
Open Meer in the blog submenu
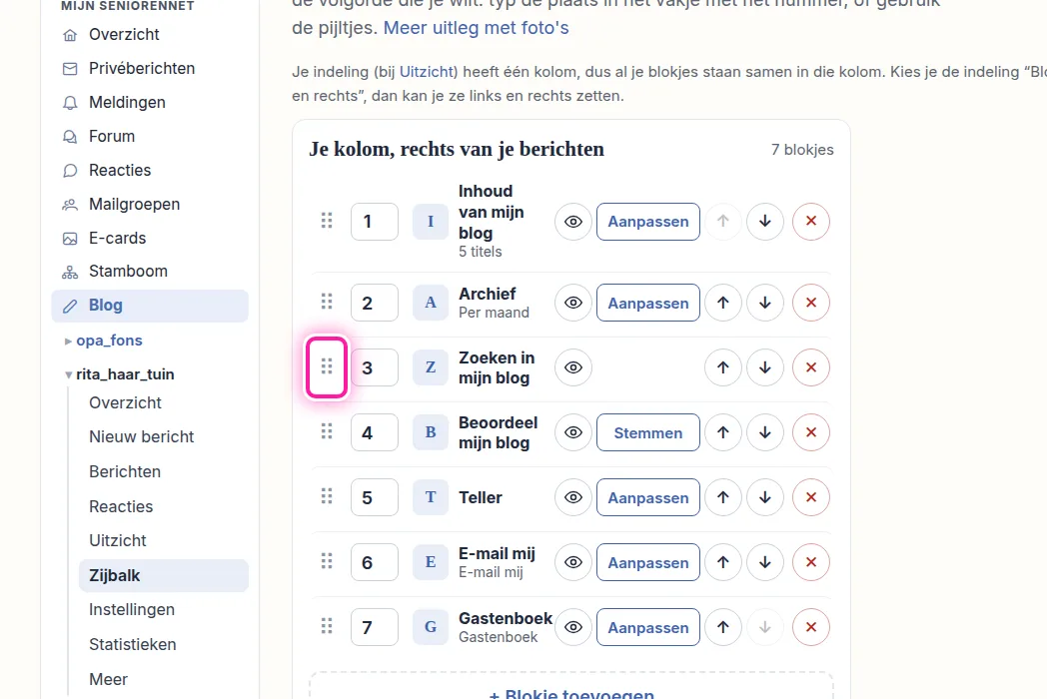coord(164,679)
